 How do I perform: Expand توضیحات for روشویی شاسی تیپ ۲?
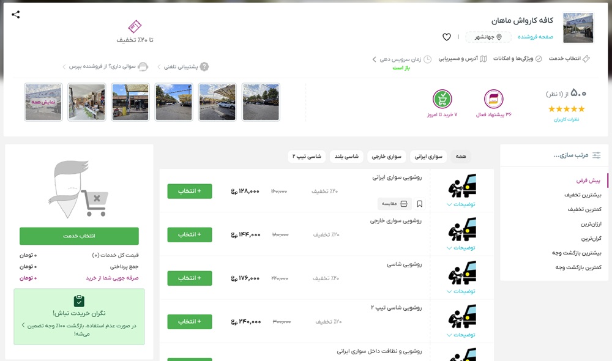coord(461,335)
